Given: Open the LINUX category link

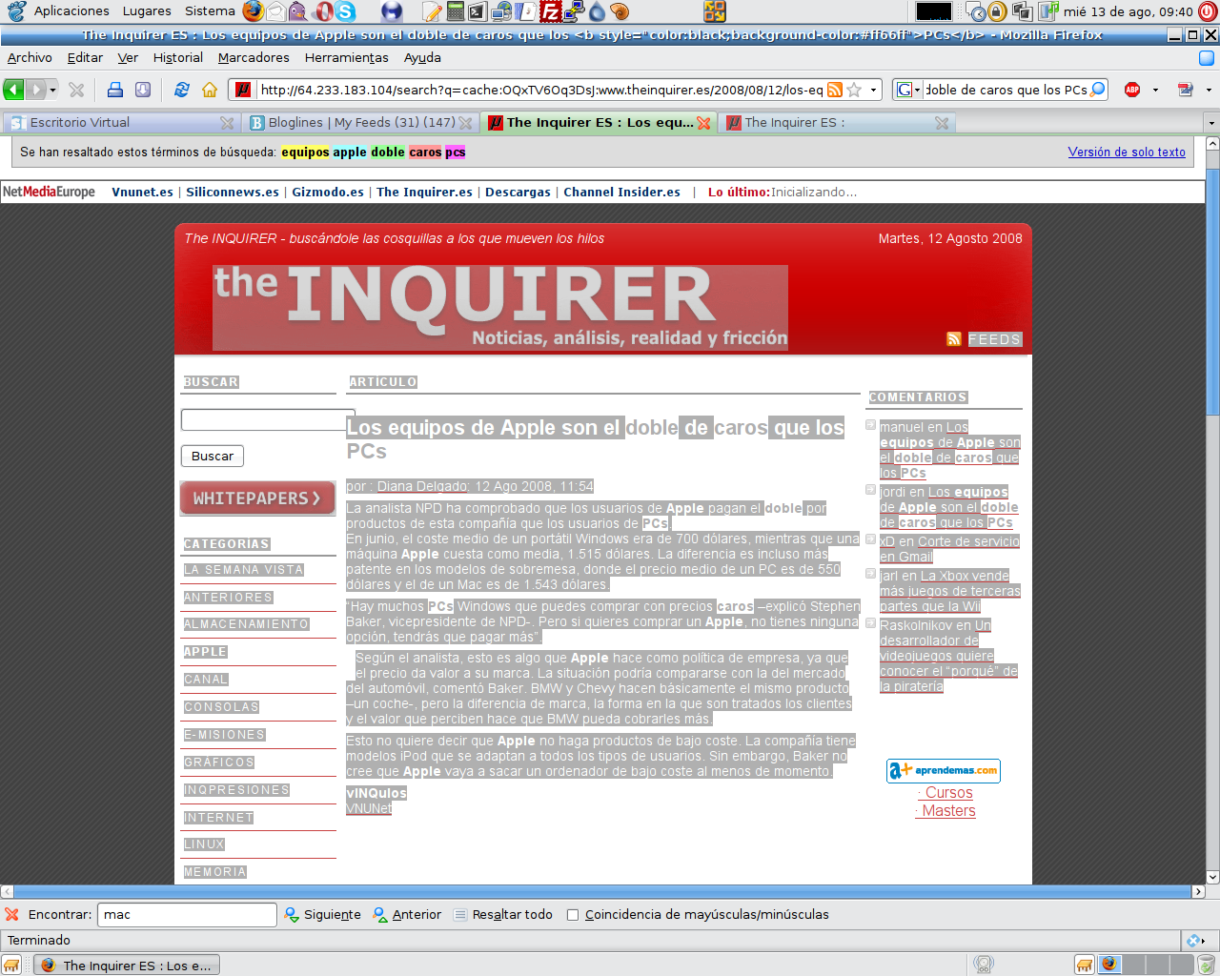Looking at the screenshot, I should [x=204, y=844].
